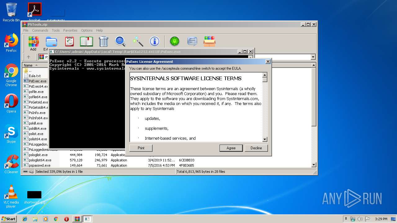Viewport: 397px width, 223px height.
Task: Select the shortword.jpg desktop file
Action: [34, 197]
